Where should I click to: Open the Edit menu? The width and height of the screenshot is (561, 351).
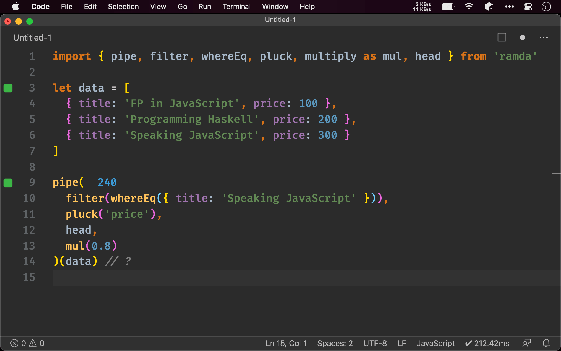point(90,6)
